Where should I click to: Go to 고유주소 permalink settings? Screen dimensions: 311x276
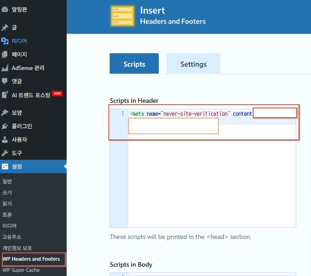click(12, 237)
